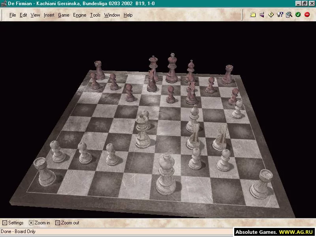Select the white king on the front row
316x237 pixels.
click(x=166, y=175)
